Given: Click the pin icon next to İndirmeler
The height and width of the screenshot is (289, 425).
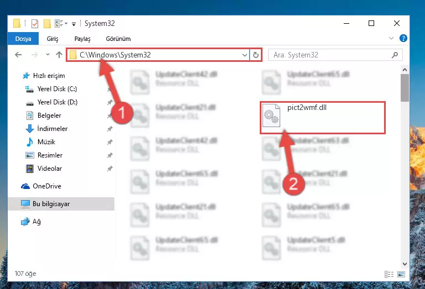Looking at the screenshot, I should (x=110, y=129).
